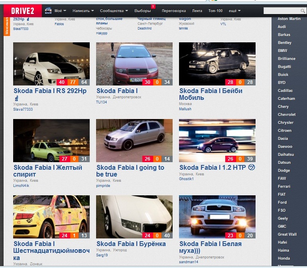Screen dimensions: 307x268
Task: Open Skoda Fabia I RS 292Hp title link
Action: click(50, 91)
